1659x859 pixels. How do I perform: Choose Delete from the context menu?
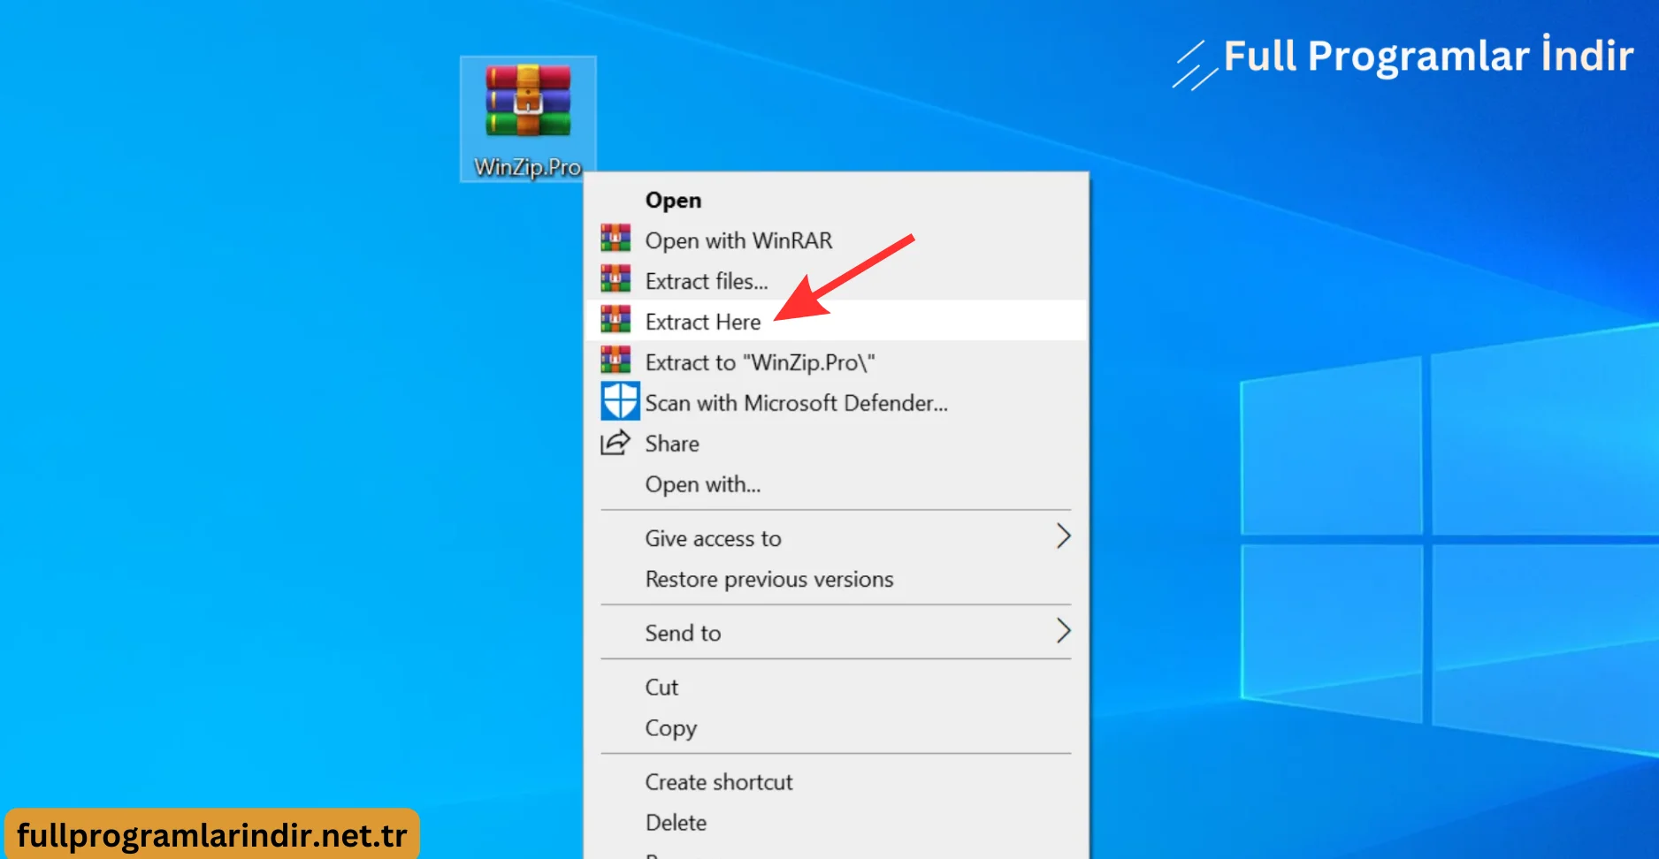[836, 823]
